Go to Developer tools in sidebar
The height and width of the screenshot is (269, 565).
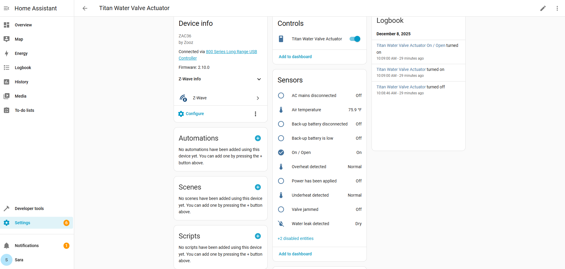click(x=29, y=208)
